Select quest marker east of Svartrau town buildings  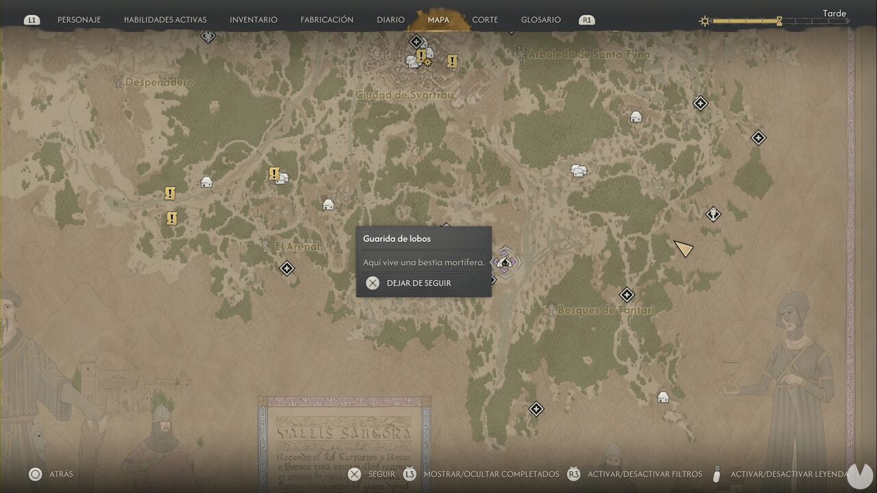click(x=452, y=62)
